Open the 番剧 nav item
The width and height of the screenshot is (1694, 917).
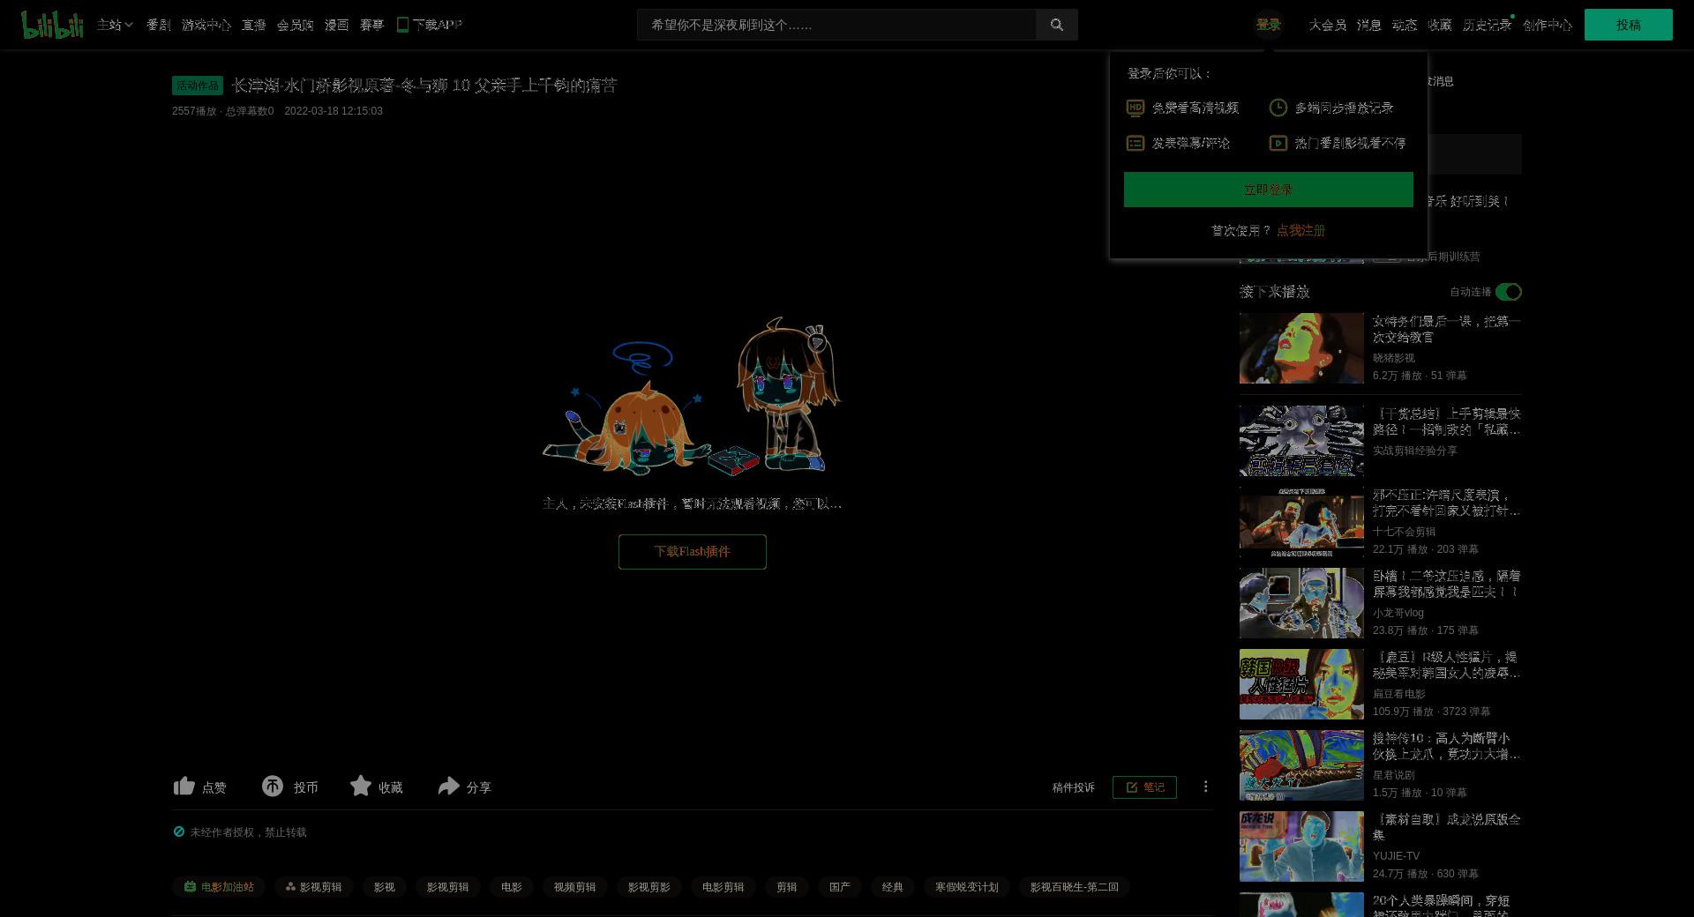tap(158, 25)
